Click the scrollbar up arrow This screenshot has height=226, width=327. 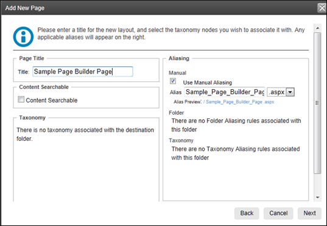(x=317, y=28)
